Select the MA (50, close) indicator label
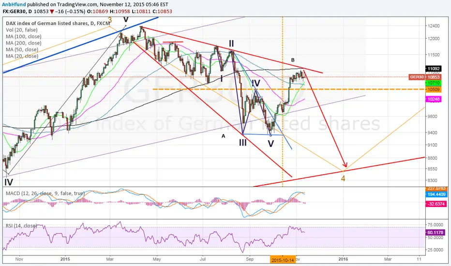 pyautogui.click(x=22, y=50)
